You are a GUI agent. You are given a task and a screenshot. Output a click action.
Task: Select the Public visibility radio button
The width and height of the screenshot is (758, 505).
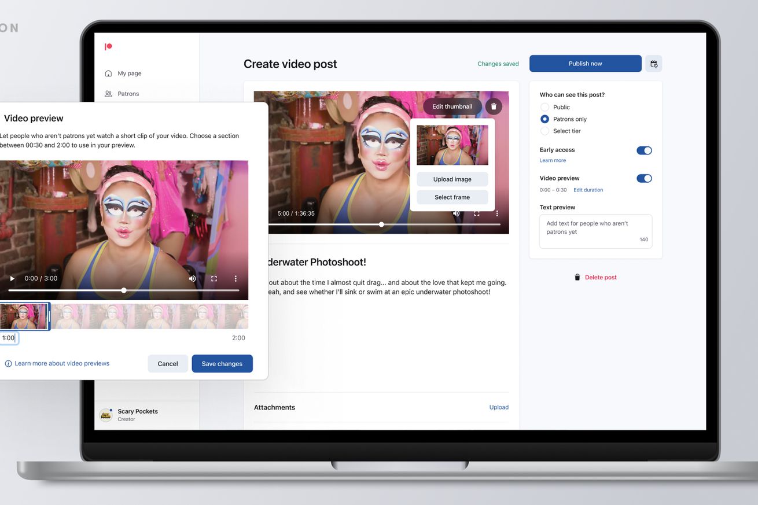pos(544,106)
